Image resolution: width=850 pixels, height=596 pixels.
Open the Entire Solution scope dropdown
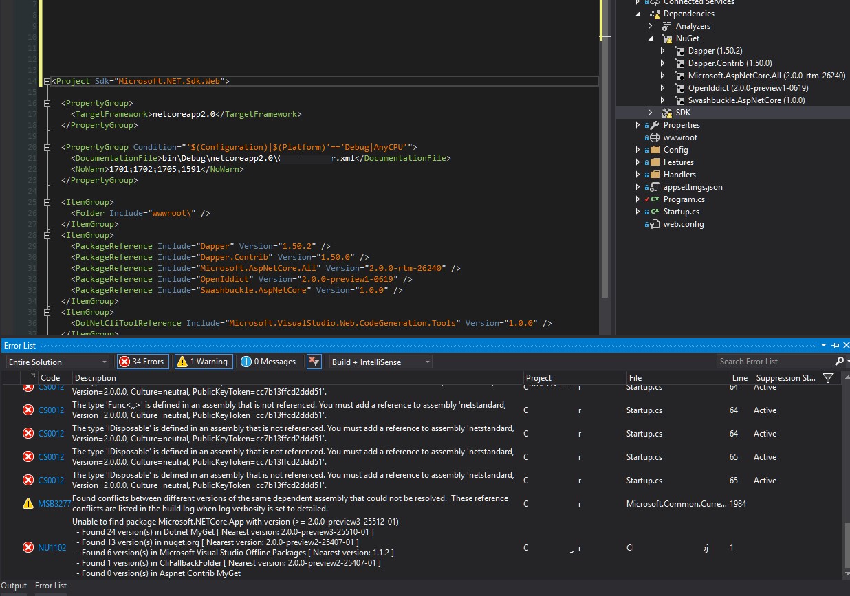[58, 362]
